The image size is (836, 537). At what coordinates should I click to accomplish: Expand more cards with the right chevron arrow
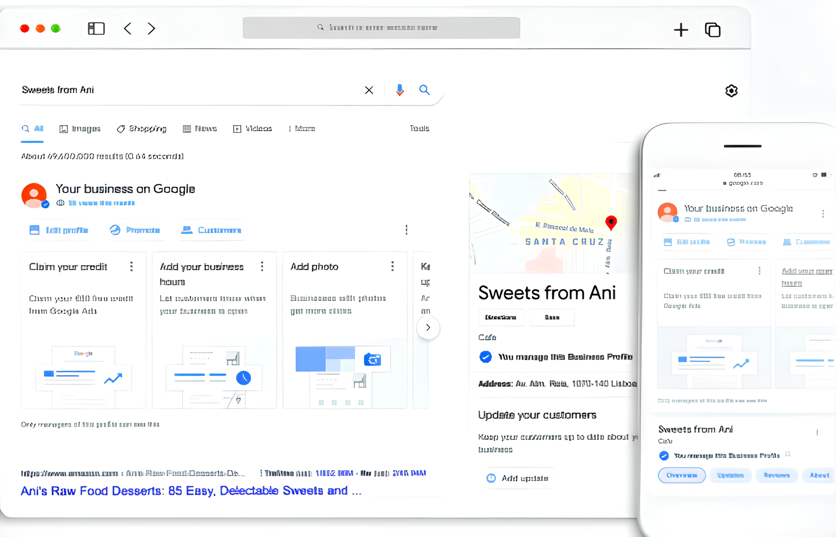click(x=428, y=328)
